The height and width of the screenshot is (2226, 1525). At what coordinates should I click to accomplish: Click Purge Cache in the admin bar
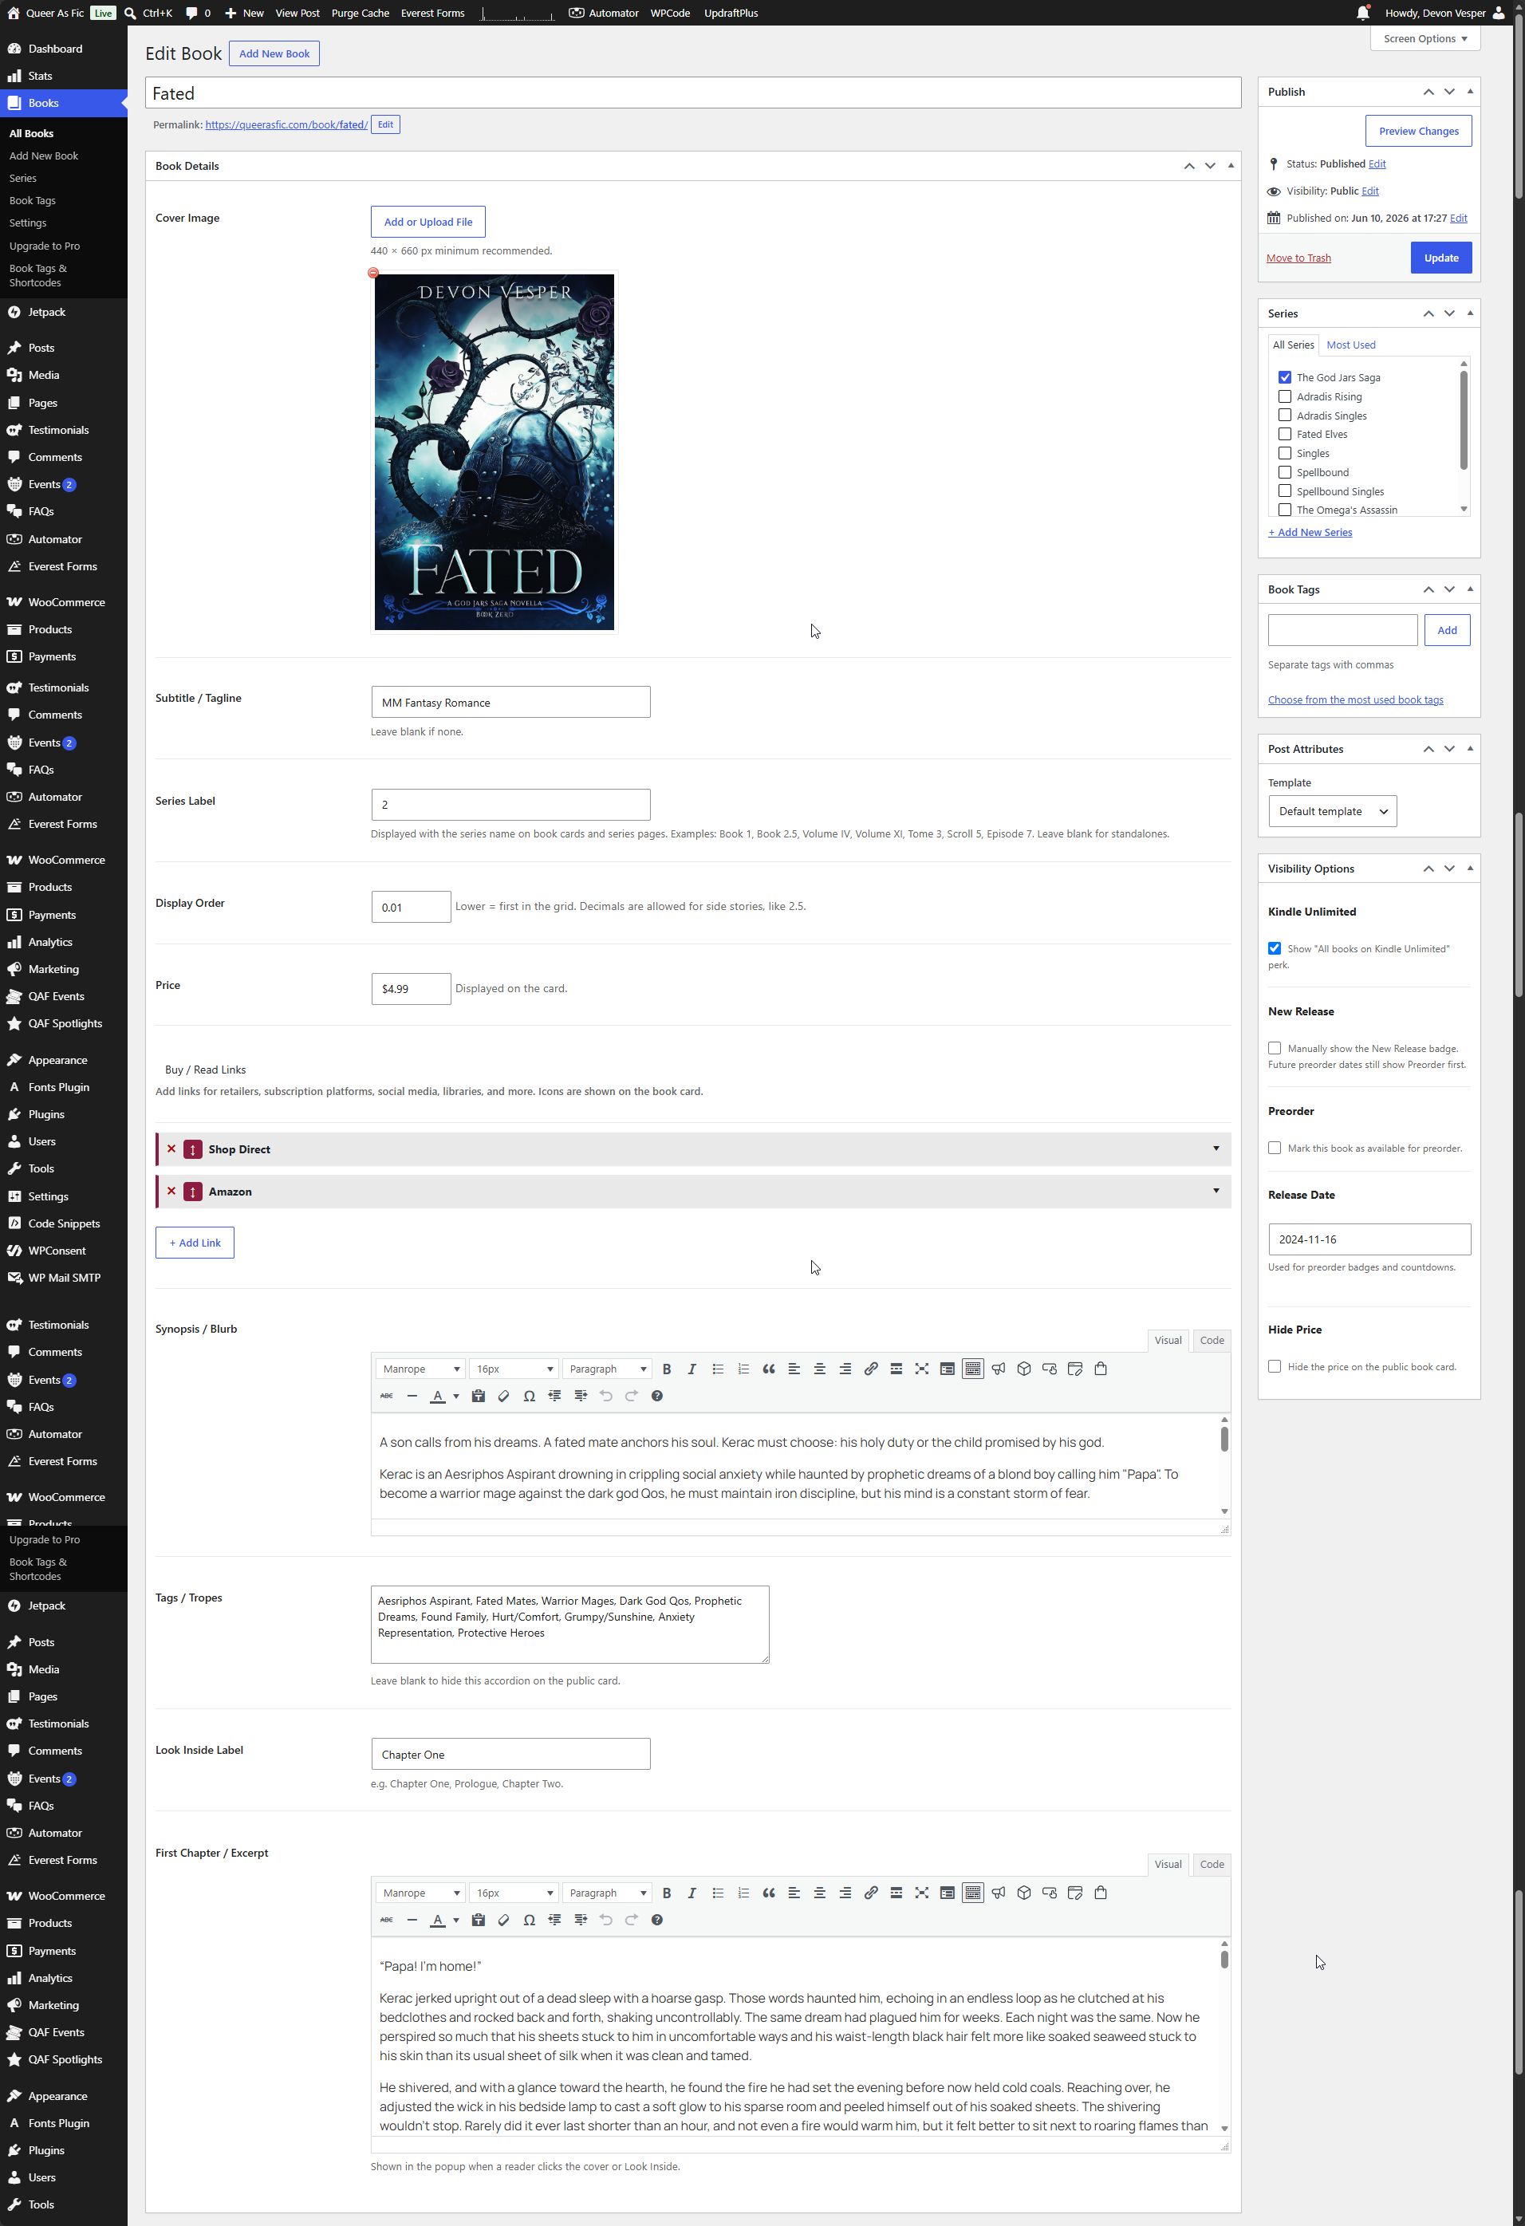(361, 14)
